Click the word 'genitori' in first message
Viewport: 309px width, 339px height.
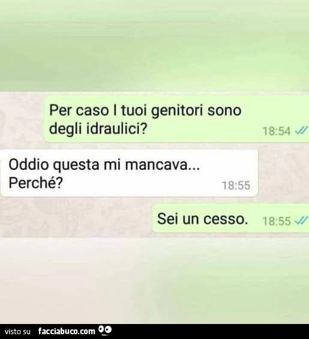coord(177,111)
